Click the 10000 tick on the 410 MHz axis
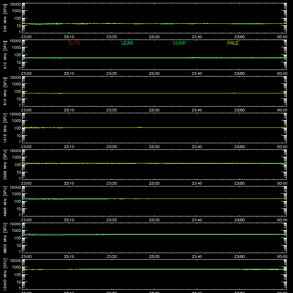The height and width of the screenshot is (293, 293). coord(15,41)
